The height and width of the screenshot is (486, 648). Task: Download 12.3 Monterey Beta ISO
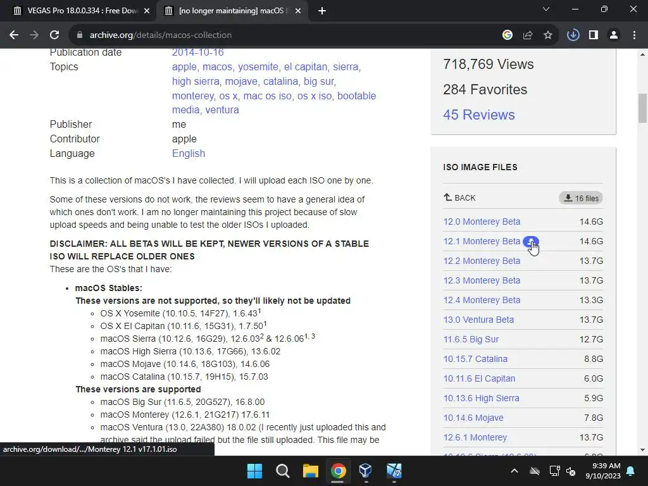coord(482,280)
